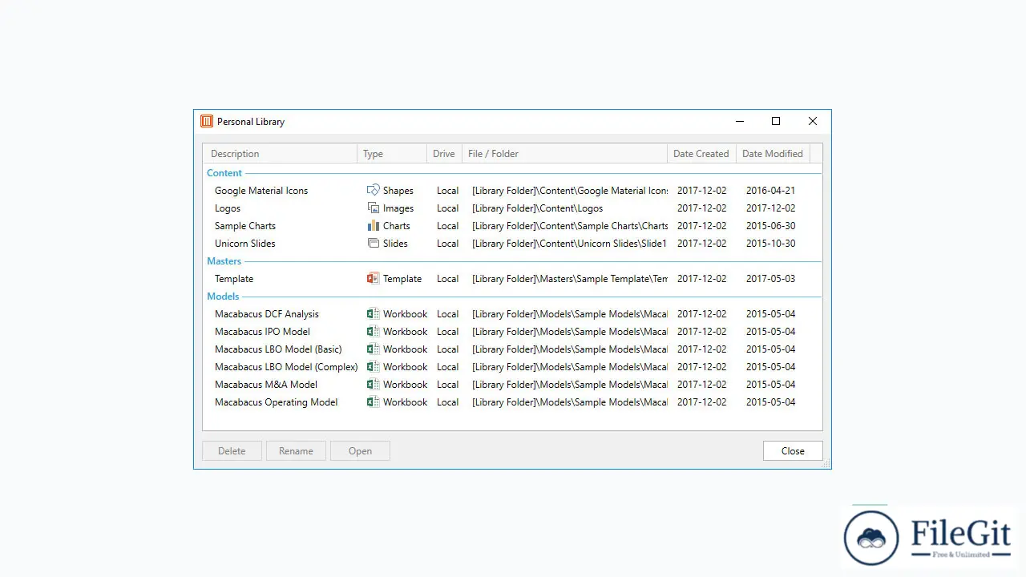Click the Close button at bottom right
This screenshot has width=1026, height=577.
pyautogui.click(x=793, y=451)
